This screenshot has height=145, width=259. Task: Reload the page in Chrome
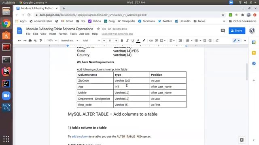pyautogui.click(x=29, y=15)
